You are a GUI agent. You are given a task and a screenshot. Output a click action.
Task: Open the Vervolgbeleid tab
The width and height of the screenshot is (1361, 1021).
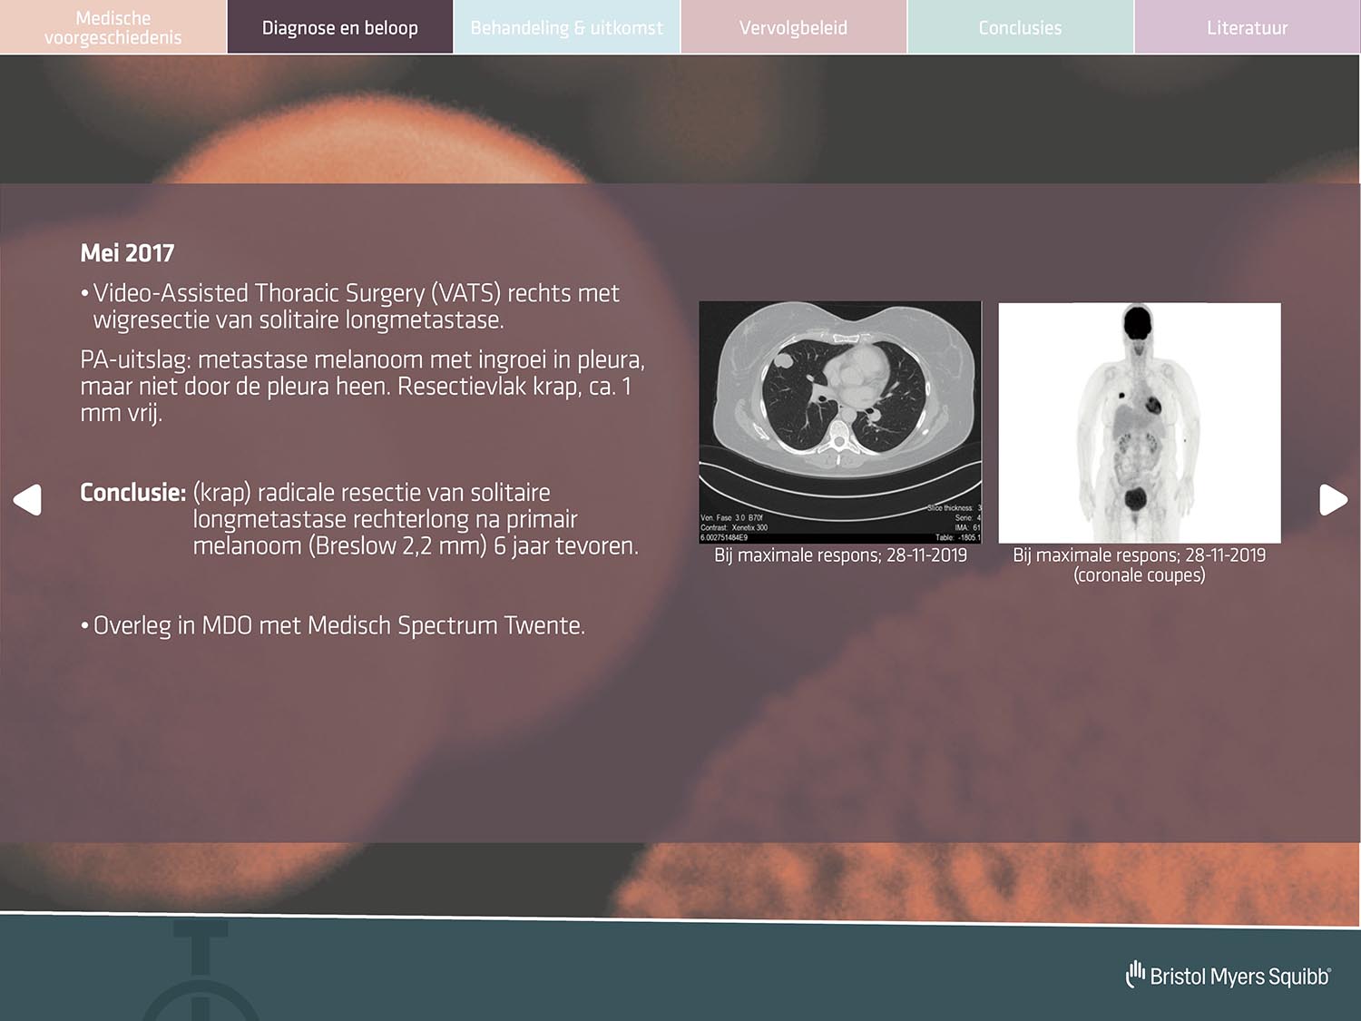coord(794,27)
